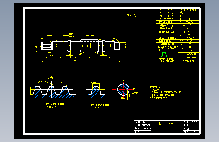
Task: Click the '其余:' surface finish note
Action: (130, 15)
